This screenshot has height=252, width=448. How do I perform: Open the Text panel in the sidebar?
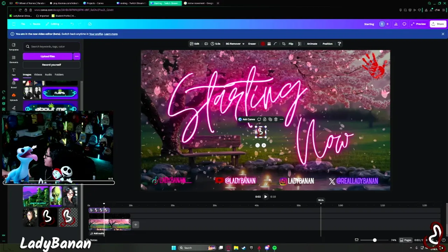click(14, 72)
